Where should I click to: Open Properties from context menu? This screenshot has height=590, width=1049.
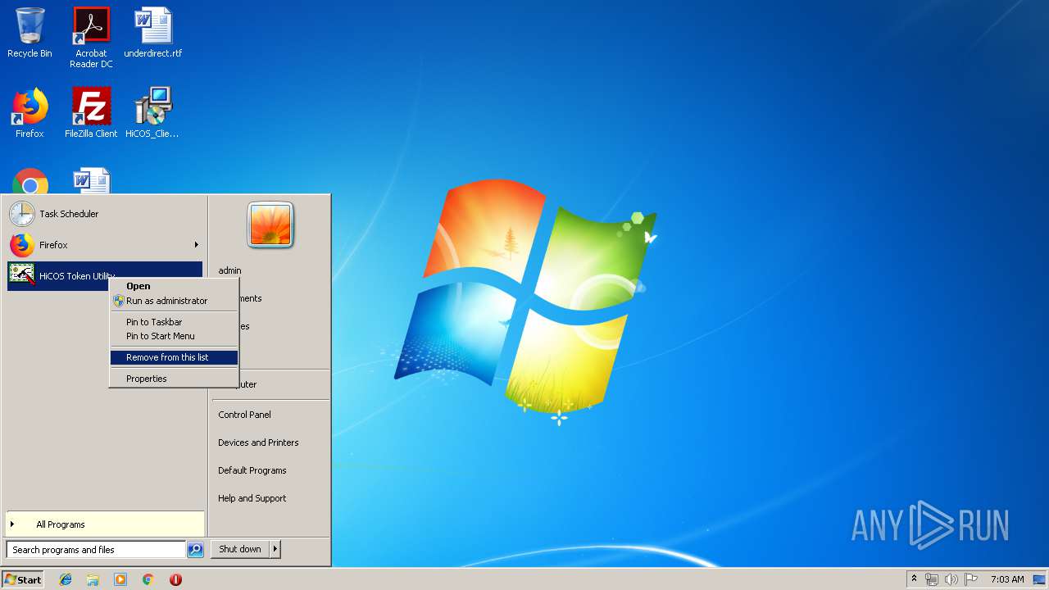174,379
